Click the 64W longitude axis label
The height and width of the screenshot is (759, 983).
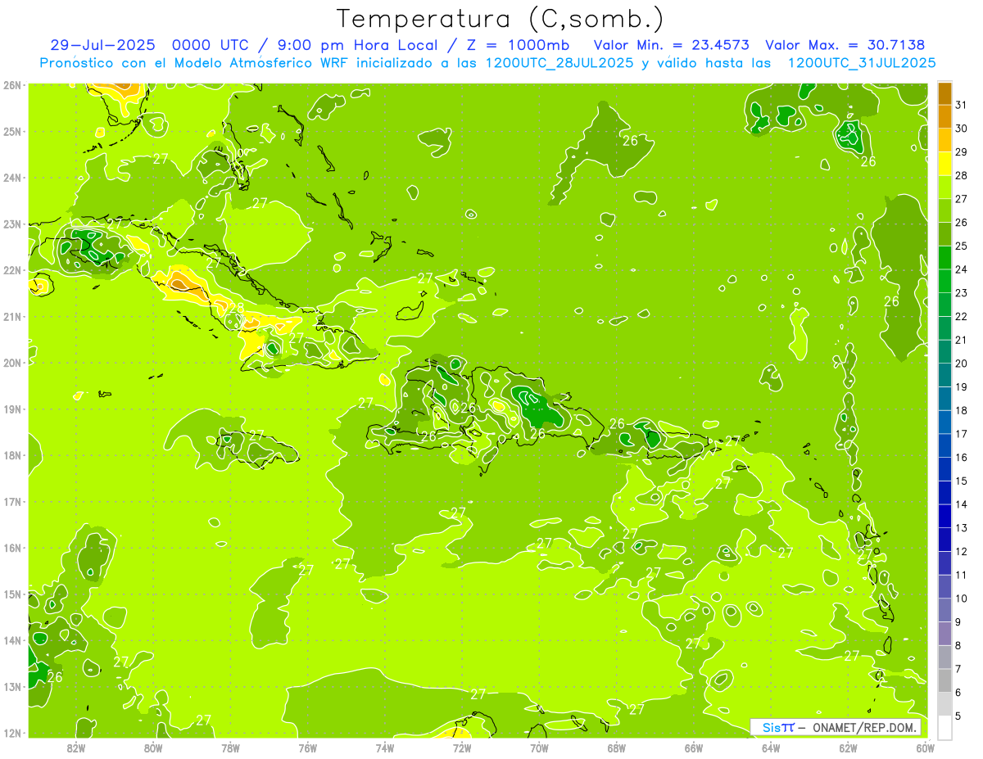point(771,748)
